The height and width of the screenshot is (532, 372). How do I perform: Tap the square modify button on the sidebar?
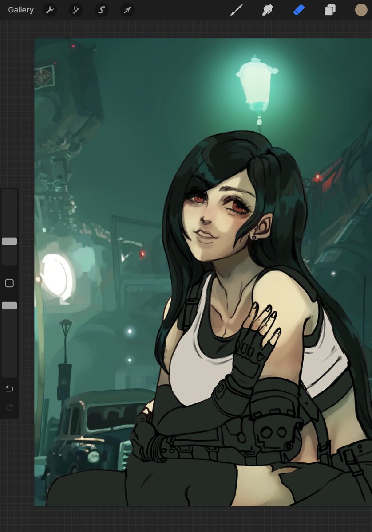(9, 283)
